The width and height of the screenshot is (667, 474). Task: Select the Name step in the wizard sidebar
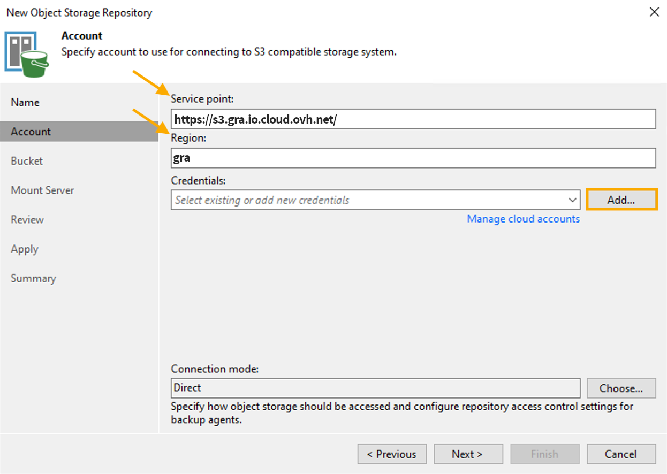pos(24,102)
